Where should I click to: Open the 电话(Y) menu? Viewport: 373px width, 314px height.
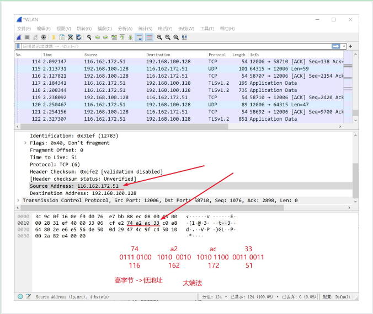[x=165, y=29]
